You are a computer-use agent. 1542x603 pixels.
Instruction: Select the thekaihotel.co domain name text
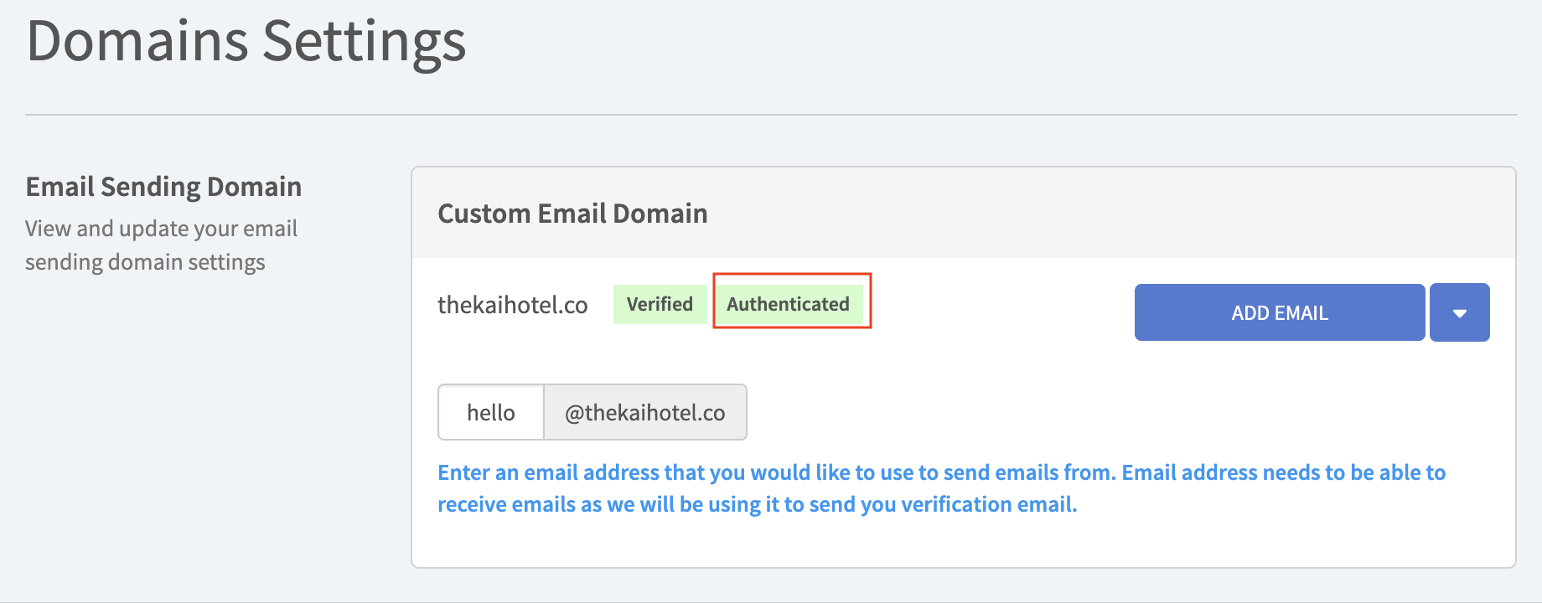point(512,305)
